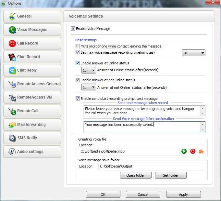Toggle Enable Voice Message checkbox
The width and height of the screenshot is (221, 201).
pyautogui.click(x=73, y=29)
